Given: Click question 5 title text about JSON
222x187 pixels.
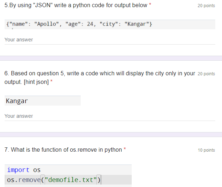Looking at the screenshot, I should click(x=76, y=5).
